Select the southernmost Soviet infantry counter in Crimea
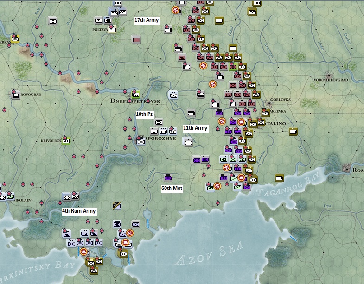Viewport: 364px width, 284px height. click(94, 271)
